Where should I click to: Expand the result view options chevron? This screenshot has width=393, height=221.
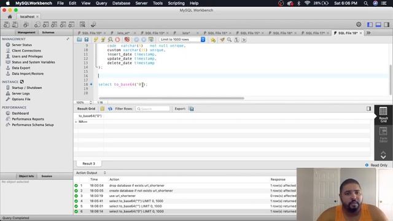pos(383,157)
